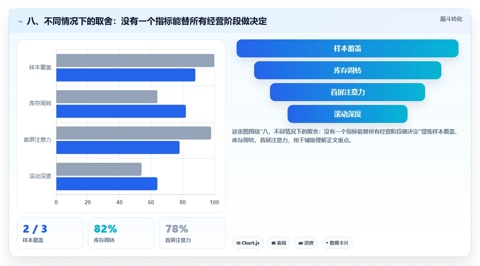The height and width of the screenshot is (266, 480).
Task: Click the gray bar for 首屏注意力
Action: [134, 133]
